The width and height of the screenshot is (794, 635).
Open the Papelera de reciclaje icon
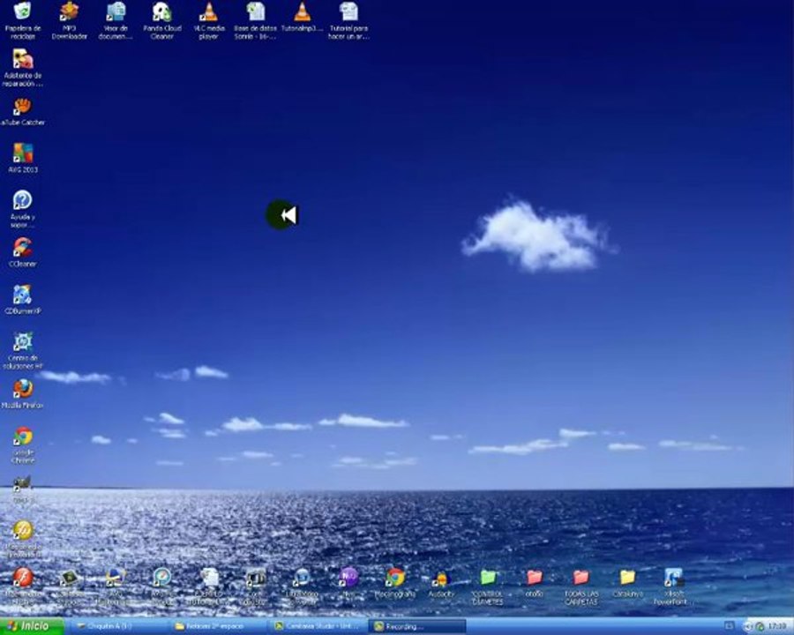tap(23, 20)
